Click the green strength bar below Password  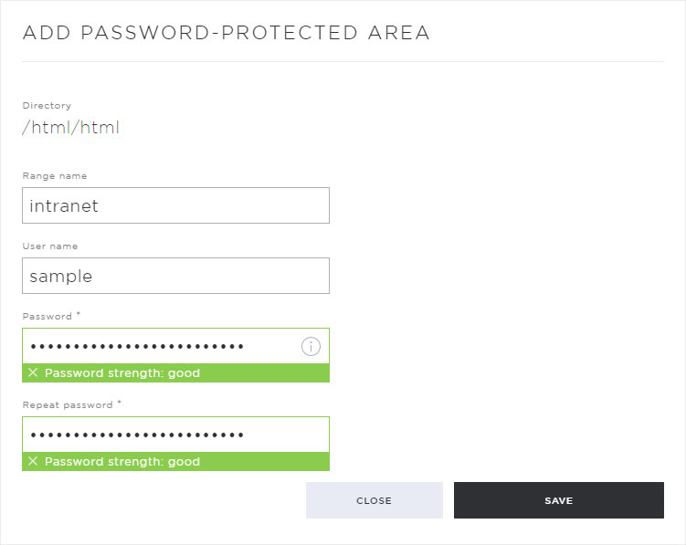pyautogui.click(x=176, y=373)
